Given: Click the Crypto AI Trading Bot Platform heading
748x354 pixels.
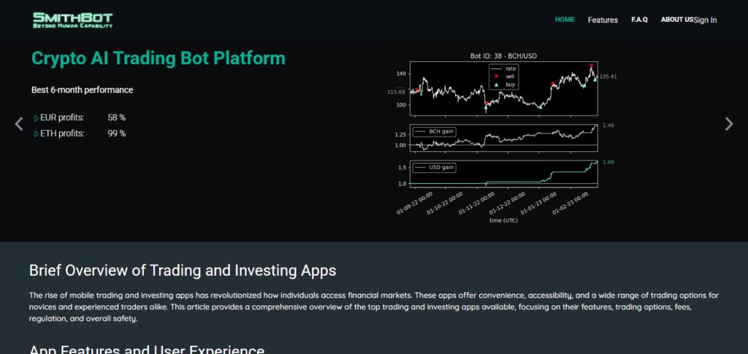Looking at the screenshot, I should coord(159,58).
